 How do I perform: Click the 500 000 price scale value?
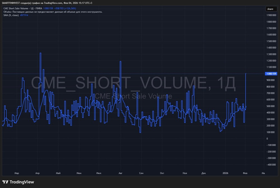tap(271, 106)
